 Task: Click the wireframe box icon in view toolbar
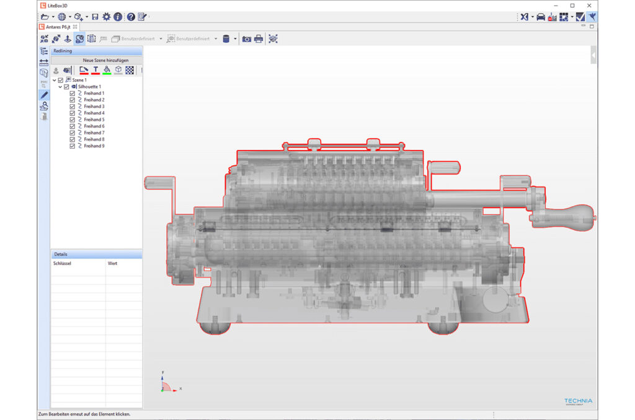pyautogui.click(x=92, y=39)
